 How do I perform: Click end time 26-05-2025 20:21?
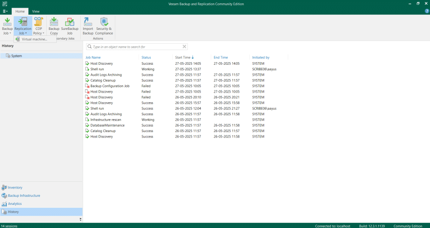[226, 97]
